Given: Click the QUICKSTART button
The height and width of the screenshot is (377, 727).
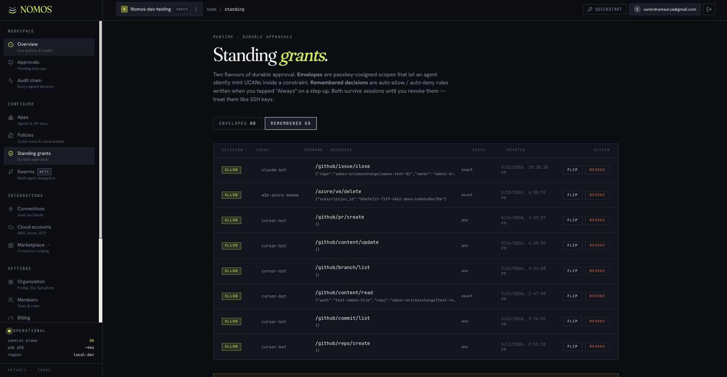Looking at the screenshot, I should [605, 9].
